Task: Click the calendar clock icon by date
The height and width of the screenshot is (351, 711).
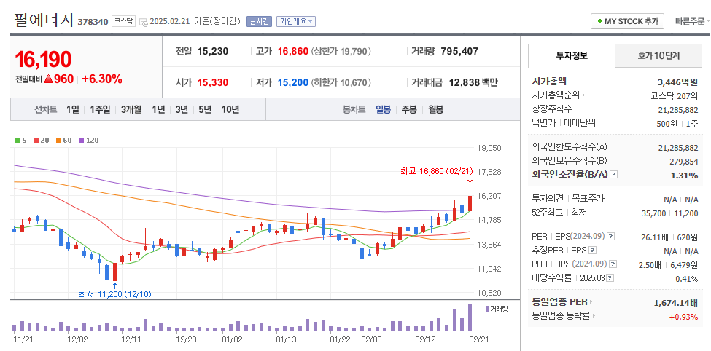Action: tap(143, 22)
